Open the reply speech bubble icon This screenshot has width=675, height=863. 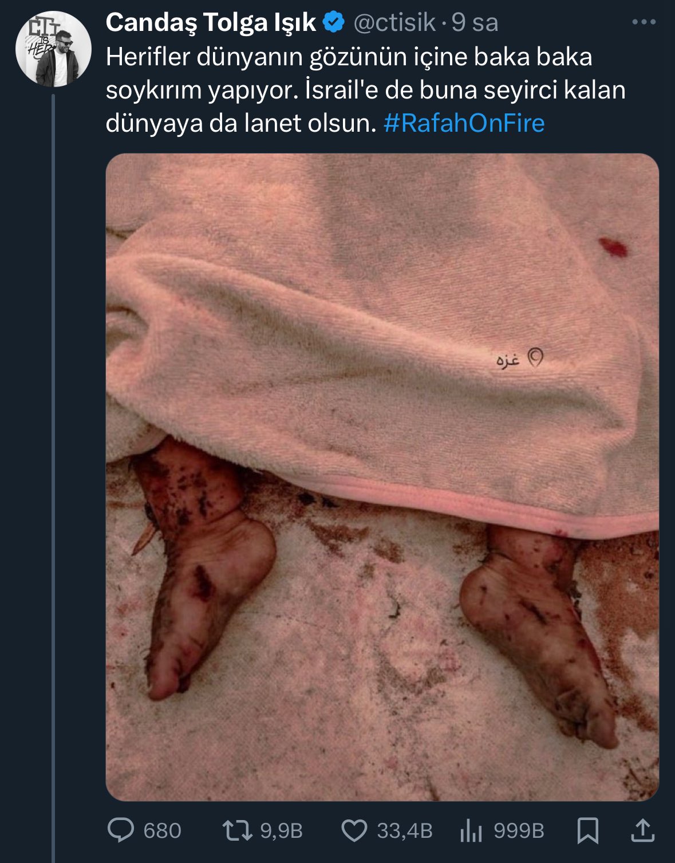click(121, 831)
